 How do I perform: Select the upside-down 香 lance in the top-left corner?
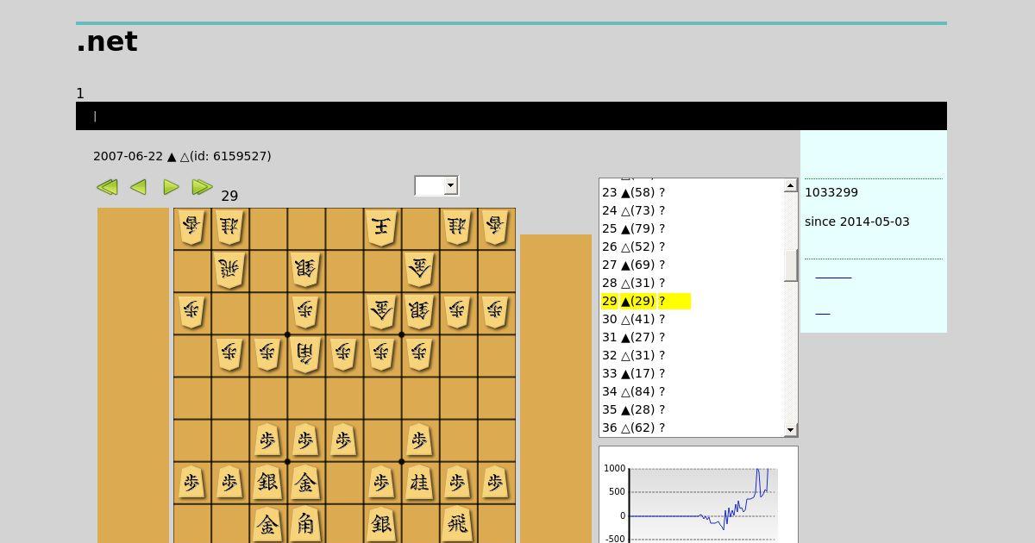pos(191,228)
